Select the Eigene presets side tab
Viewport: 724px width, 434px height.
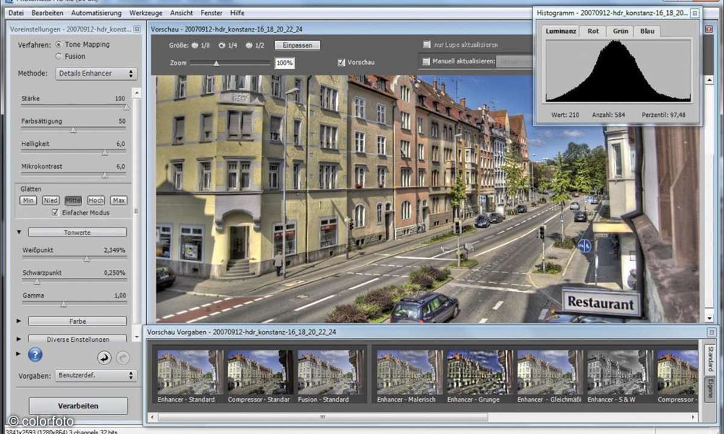[710, 389]
